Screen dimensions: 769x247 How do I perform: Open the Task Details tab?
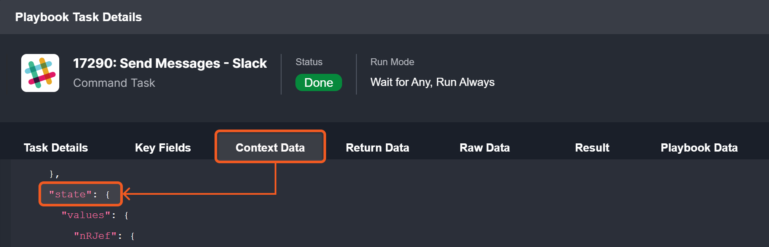56,148
